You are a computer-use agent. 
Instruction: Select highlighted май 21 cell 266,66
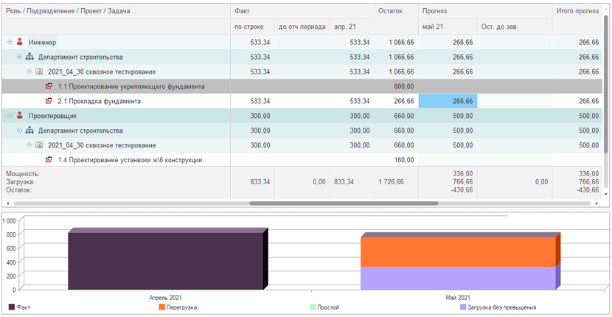448,101
